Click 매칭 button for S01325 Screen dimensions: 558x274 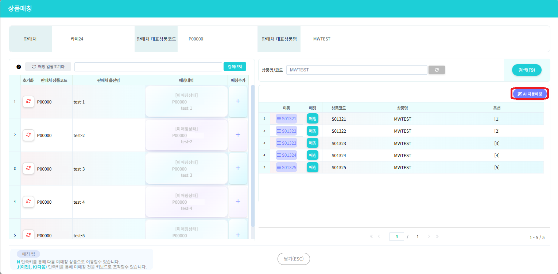(x=313, y=168)
